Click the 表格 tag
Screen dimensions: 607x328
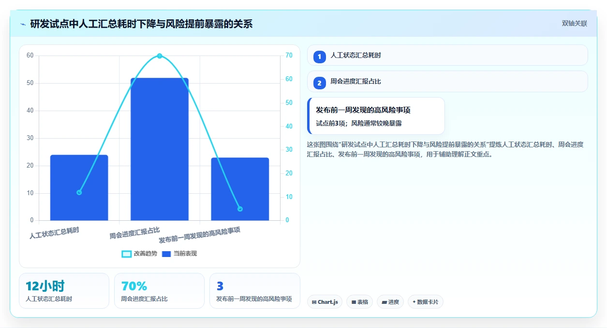click(359, 302)
